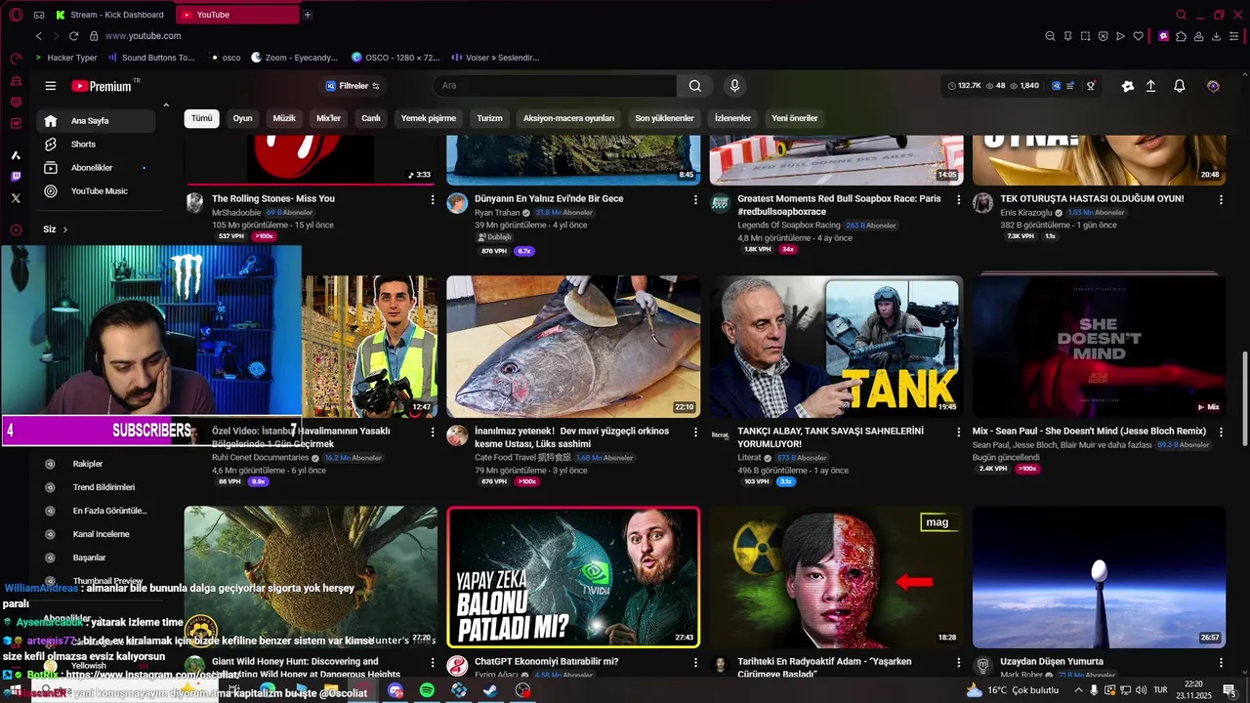Click the tuna cutting video thumbnail
Viewport: 1250px width, 703px height.
[573, 347]
